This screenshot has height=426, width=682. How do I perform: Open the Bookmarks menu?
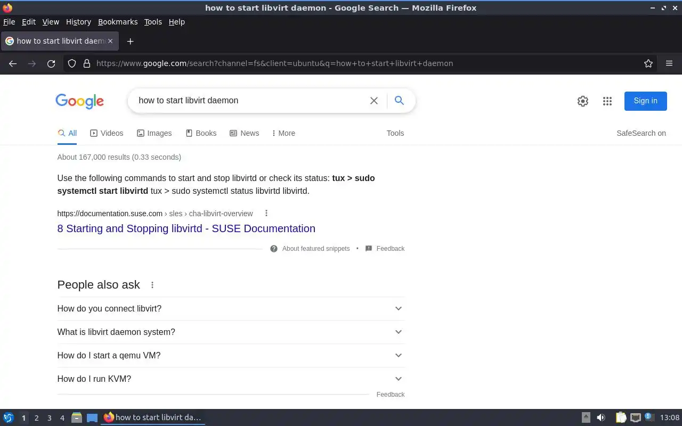click(118, 22)
